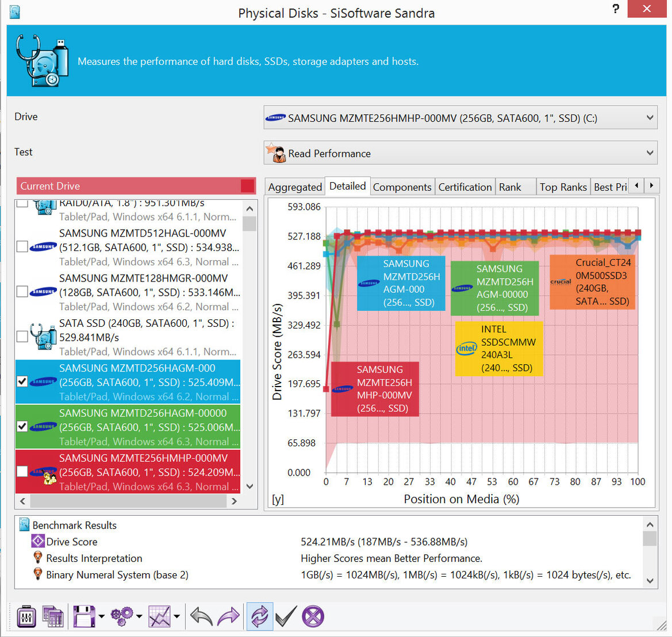Select the Results Interpretation row
The height and width of the screenshot is (637, 672).
[x=330, y=558]
